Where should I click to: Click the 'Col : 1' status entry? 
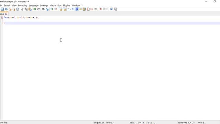pos(141,123)
